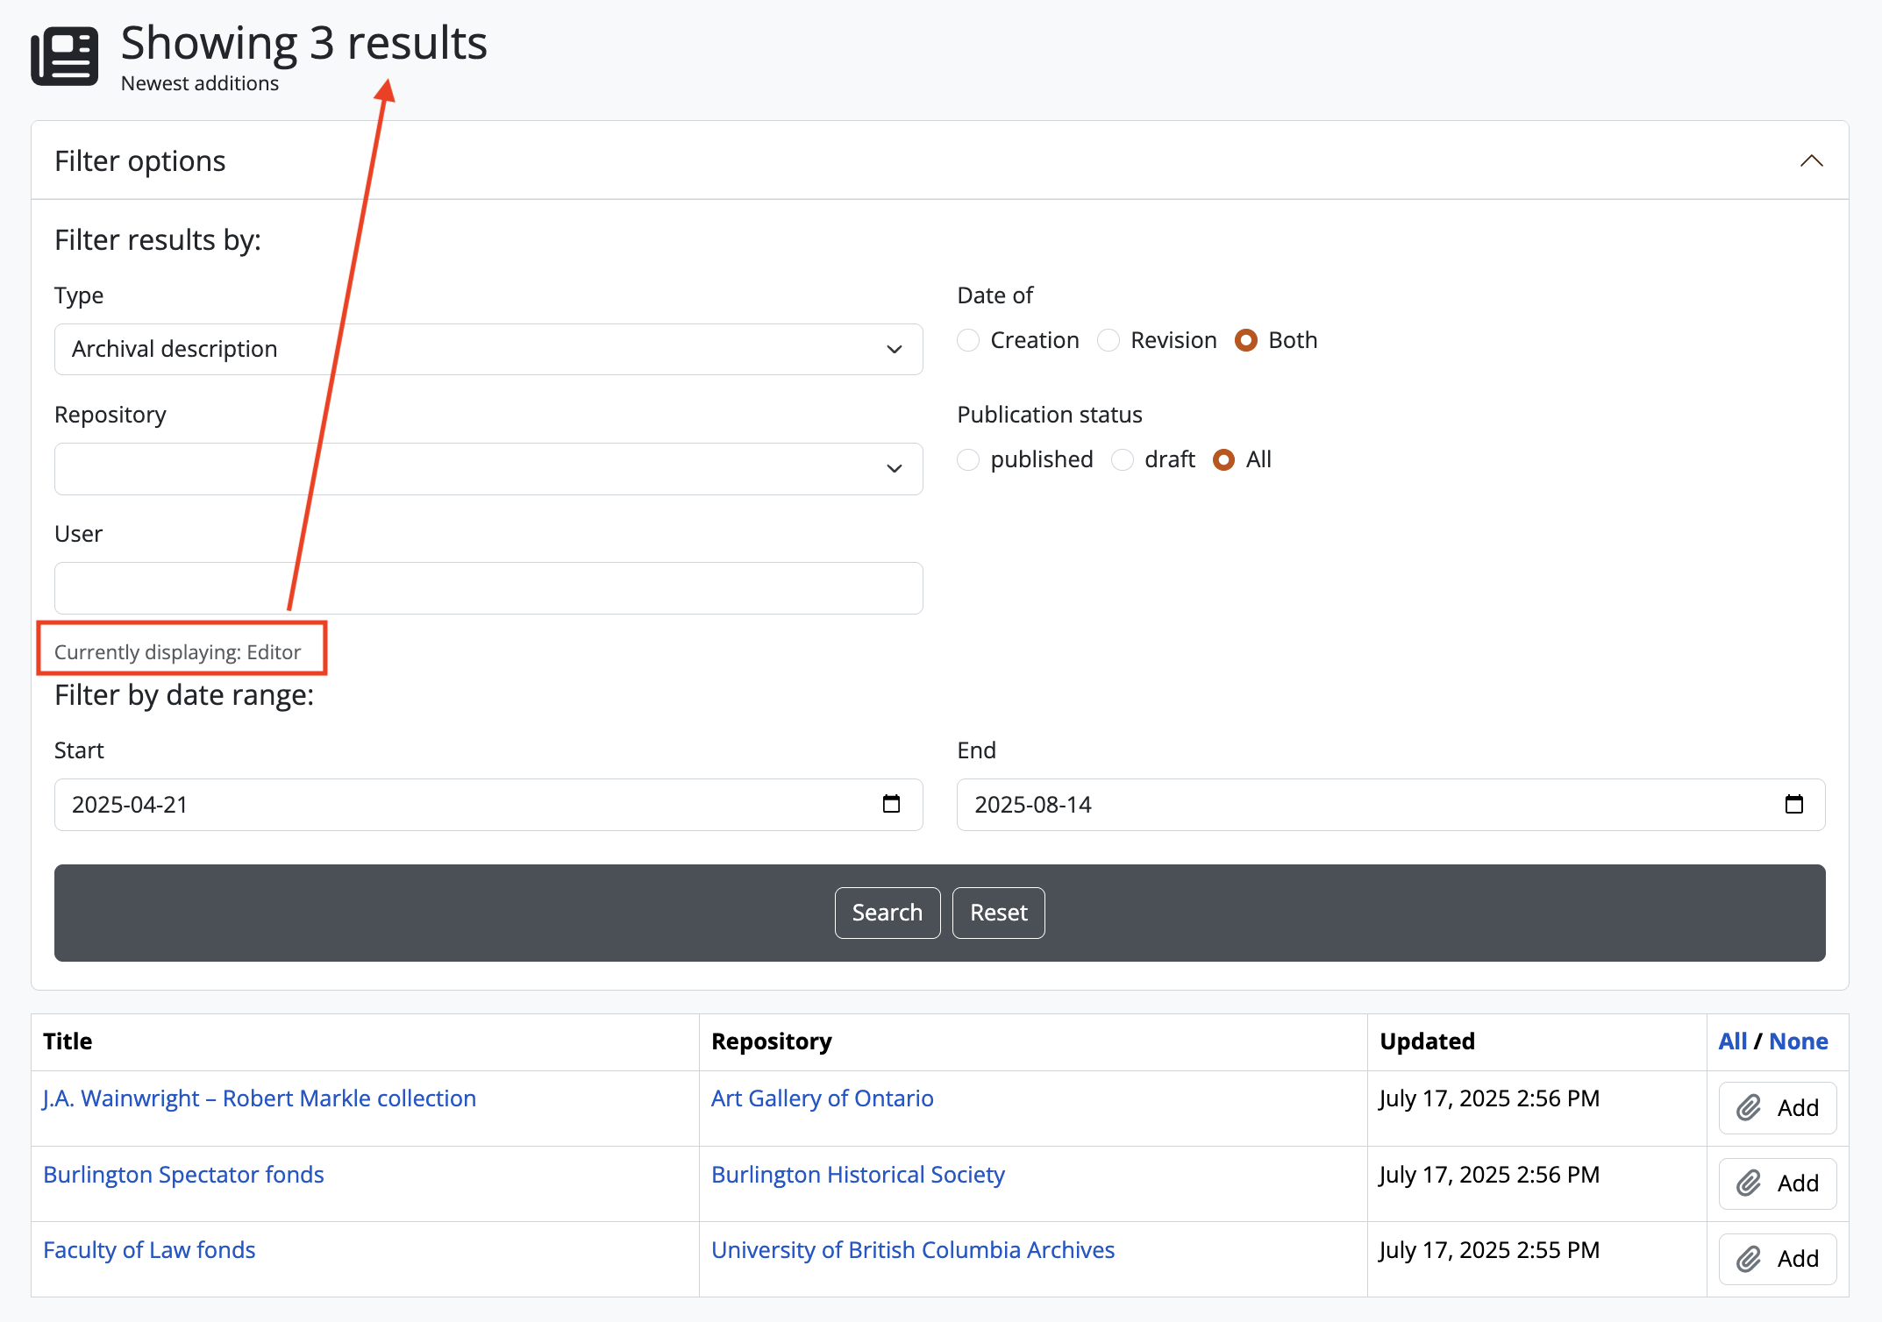Click paperclip Add icon for Faculty of Law fonds
Viewport: 1882px width, 1322px height.
pyautogui.click(x=1749, y=1259)
